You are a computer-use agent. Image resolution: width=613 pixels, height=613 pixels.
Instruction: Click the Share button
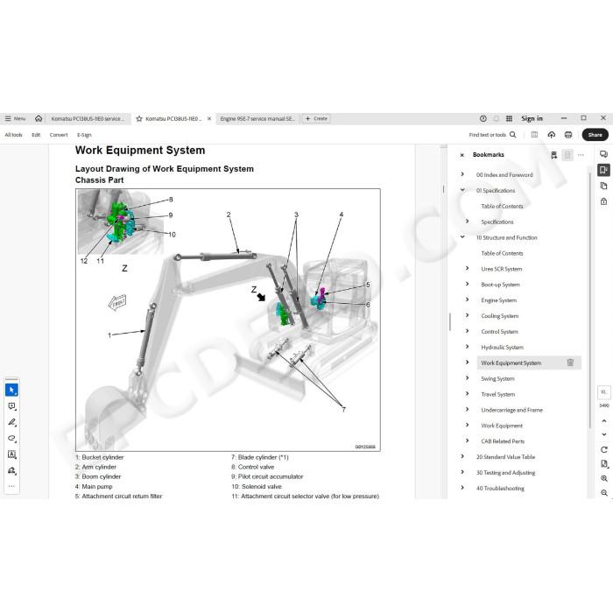595,135
